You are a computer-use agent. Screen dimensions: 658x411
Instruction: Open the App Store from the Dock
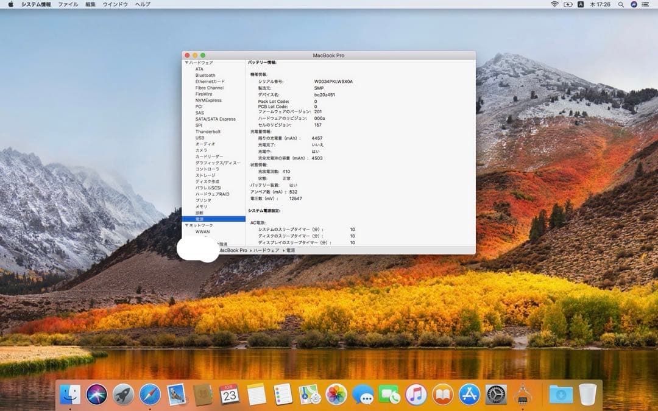point(469,397)
